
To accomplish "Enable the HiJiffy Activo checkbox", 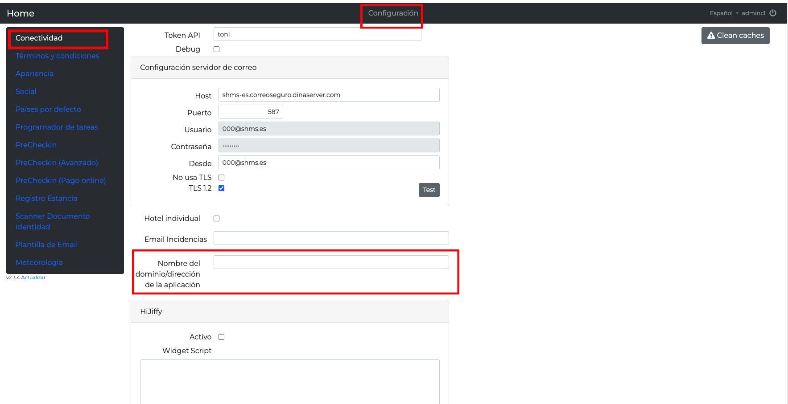I will click(x=222, y=337).
